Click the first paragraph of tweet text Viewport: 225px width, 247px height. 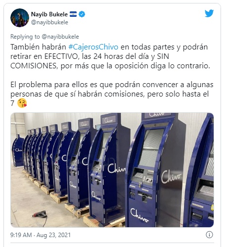pos(110,56)
